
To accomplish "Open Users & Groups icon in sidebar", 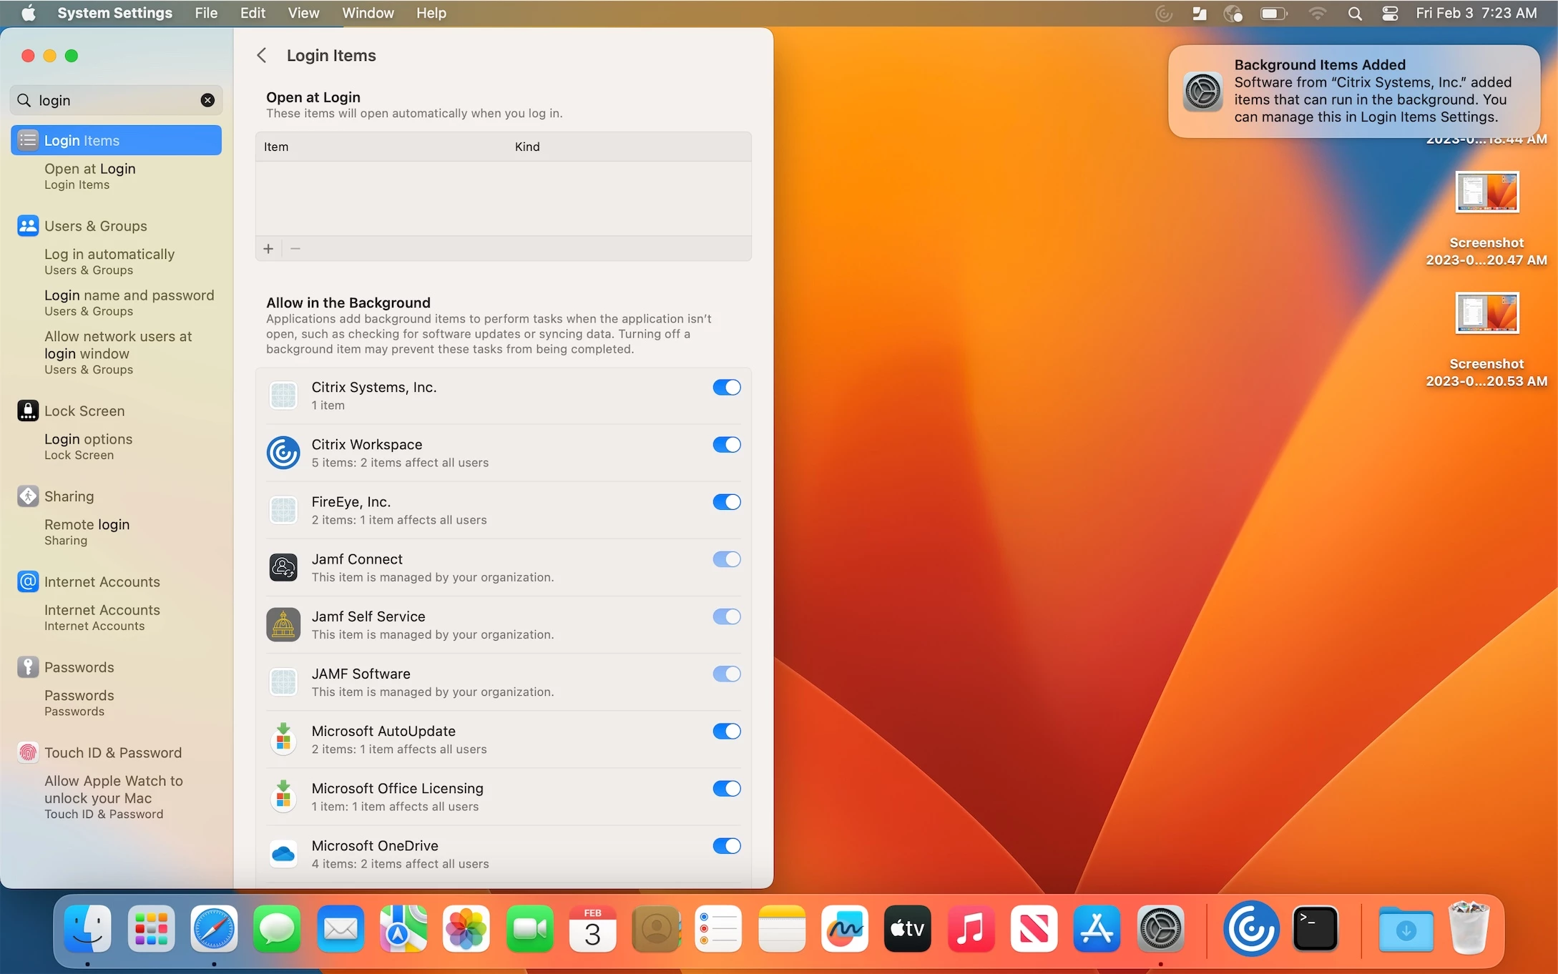I will pos(28,226).
